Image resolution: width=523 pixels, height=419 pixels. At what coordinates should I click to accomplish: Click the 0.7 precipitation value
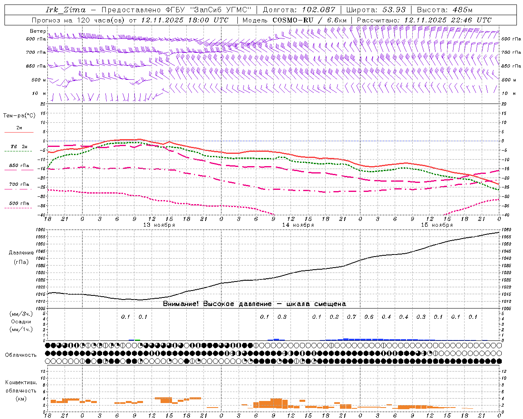coord(351,317)
